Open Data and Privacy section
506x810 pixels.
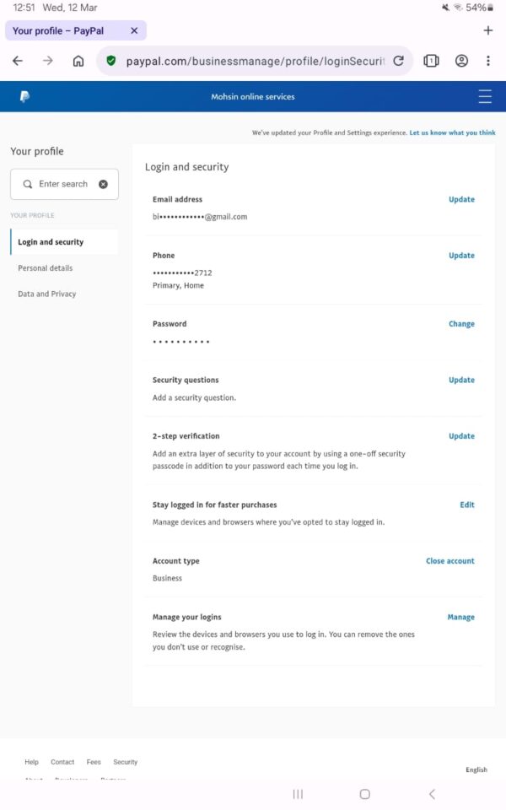pyautogui.click(x=47, y=294)
